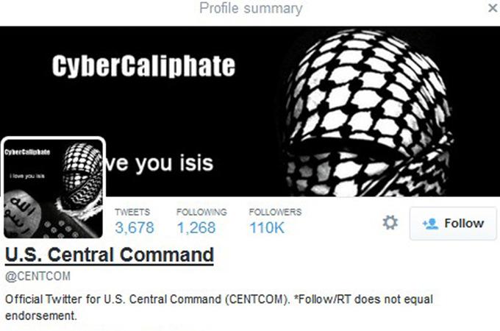Click the masked figure in header image
Screen dimensions: 500x331
(x=368, y=113)
